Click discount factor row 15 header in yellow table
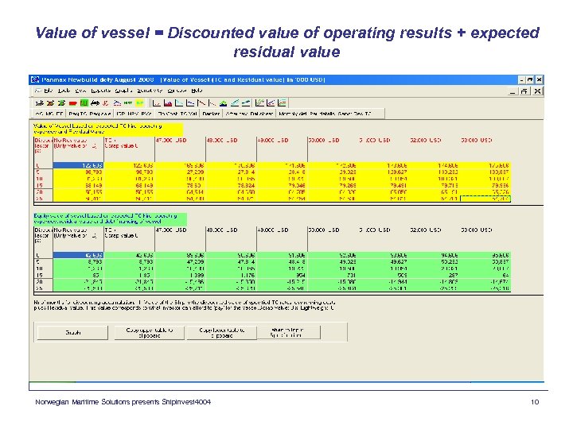Viewport: 573px width, 429px height. point(43,185)
